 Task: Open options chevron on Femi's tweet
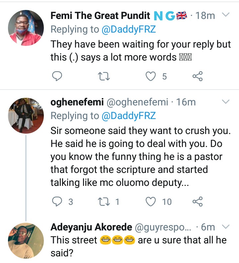point(225,15)
